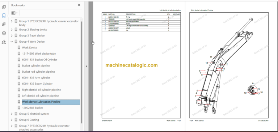Screen dimensions: 278x132
Task: Open Group 5 electrical system bookmark
Action: [x=34, y=114]
